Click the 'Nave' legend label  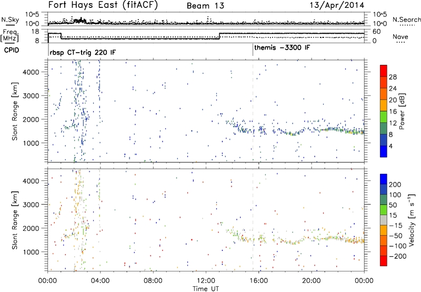coord(400,36)
